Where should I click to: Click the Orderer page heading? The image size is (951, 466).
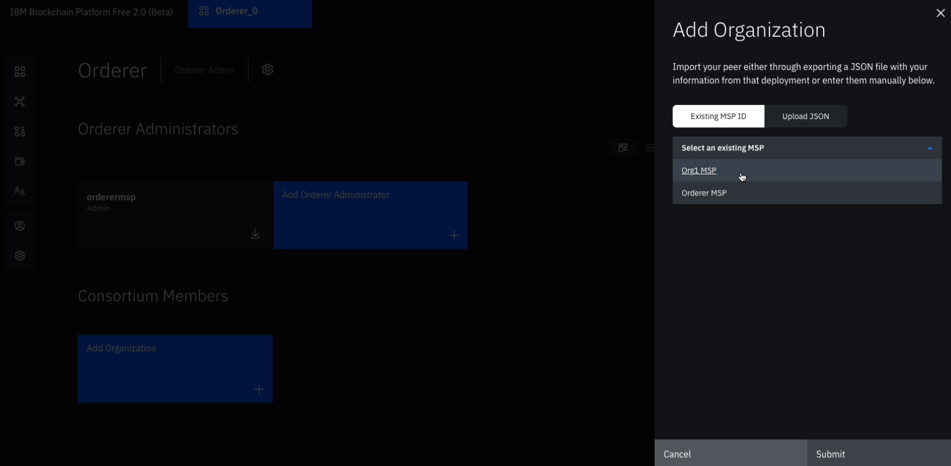tap(112, 70)
